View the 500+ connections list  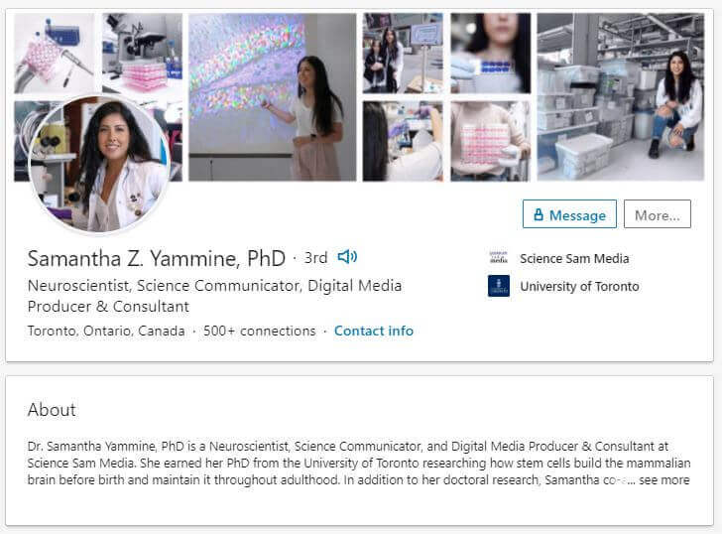259,331
